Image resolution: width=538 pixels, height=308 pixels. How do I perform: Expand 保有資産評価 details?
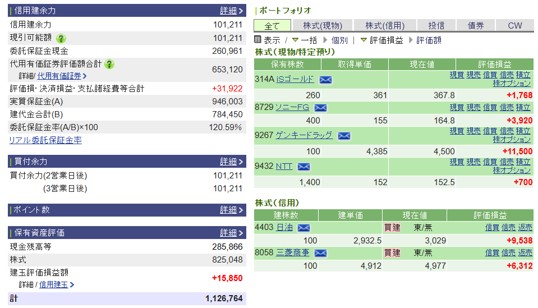tap(232, 233)
